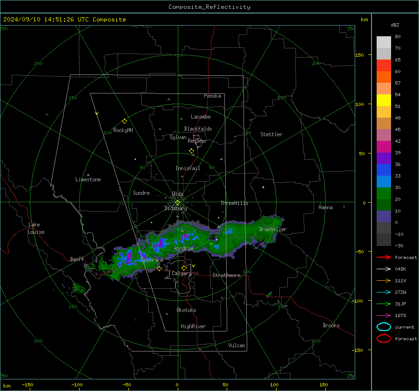Click the yellow diamond marker near RockyMH
Screen dimensions: 419x391
pos(124,121)
